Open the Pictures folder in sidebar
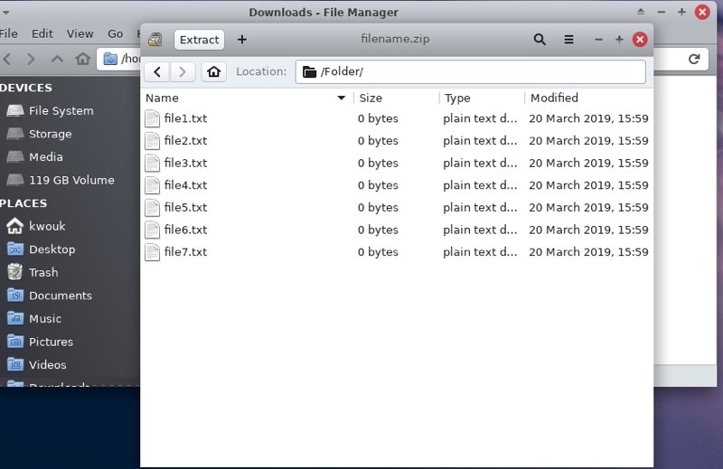The width and height of the screenshot is (723, 469). (51, 342)
